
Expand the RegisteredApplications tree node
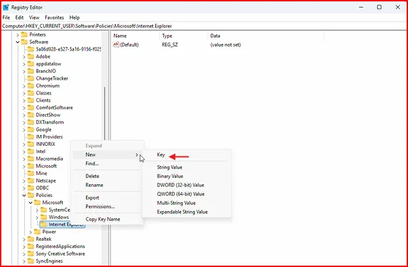click(24, 246)
